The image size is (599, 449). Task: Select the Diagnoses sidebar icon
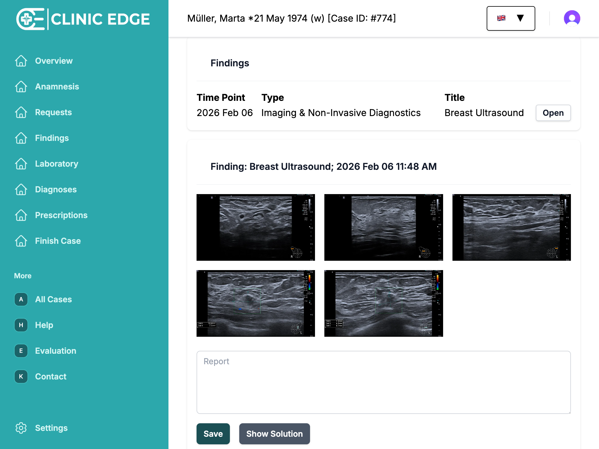click(21, 189)
